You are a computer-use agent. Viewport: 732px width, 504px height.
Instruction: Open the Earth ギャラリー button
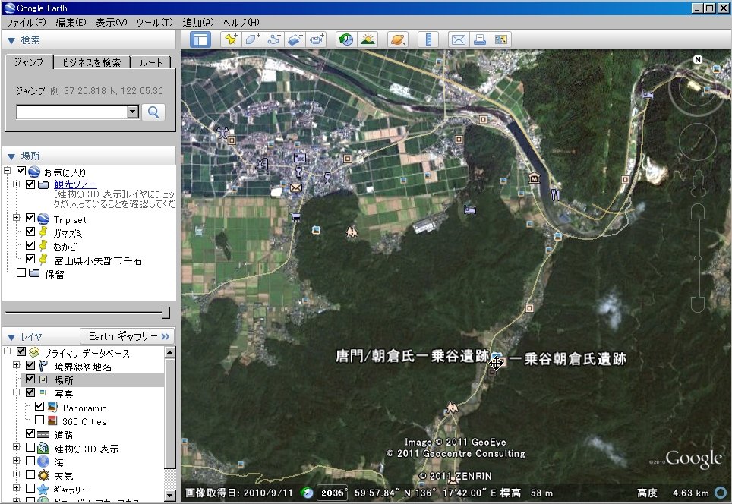[127, 336]
